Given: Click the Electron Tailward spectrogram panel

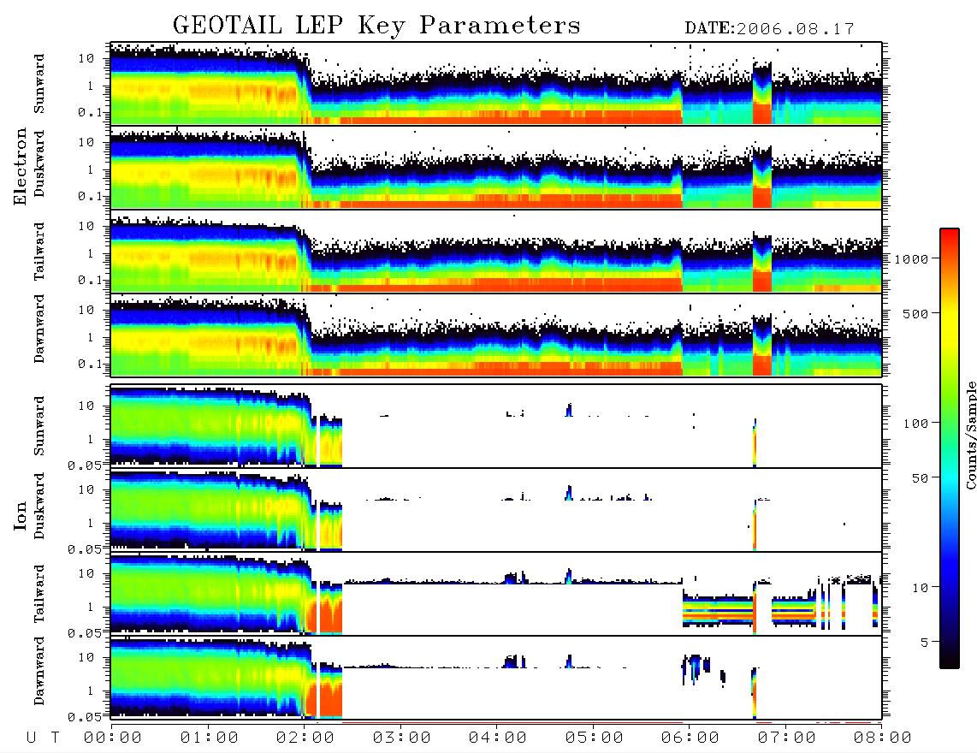Looking at the screenshot, I should tap(496, 251).
